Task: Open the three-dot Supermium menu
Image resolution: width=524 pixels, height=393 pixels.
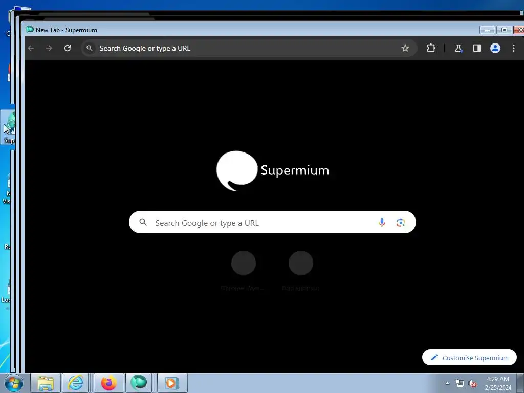Action: (x=514, y=48)
